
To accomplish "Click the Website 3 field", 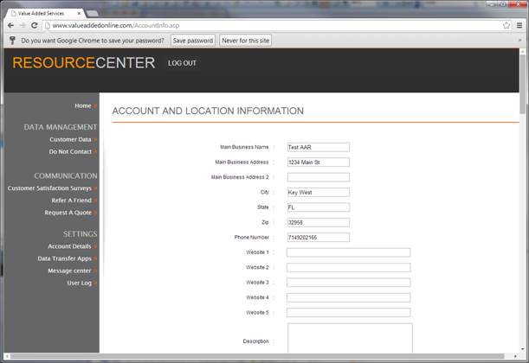I will coord(349,283).
